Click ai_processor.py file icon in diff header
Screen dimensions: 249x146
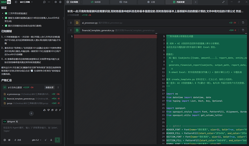click(x=77, y=23)
